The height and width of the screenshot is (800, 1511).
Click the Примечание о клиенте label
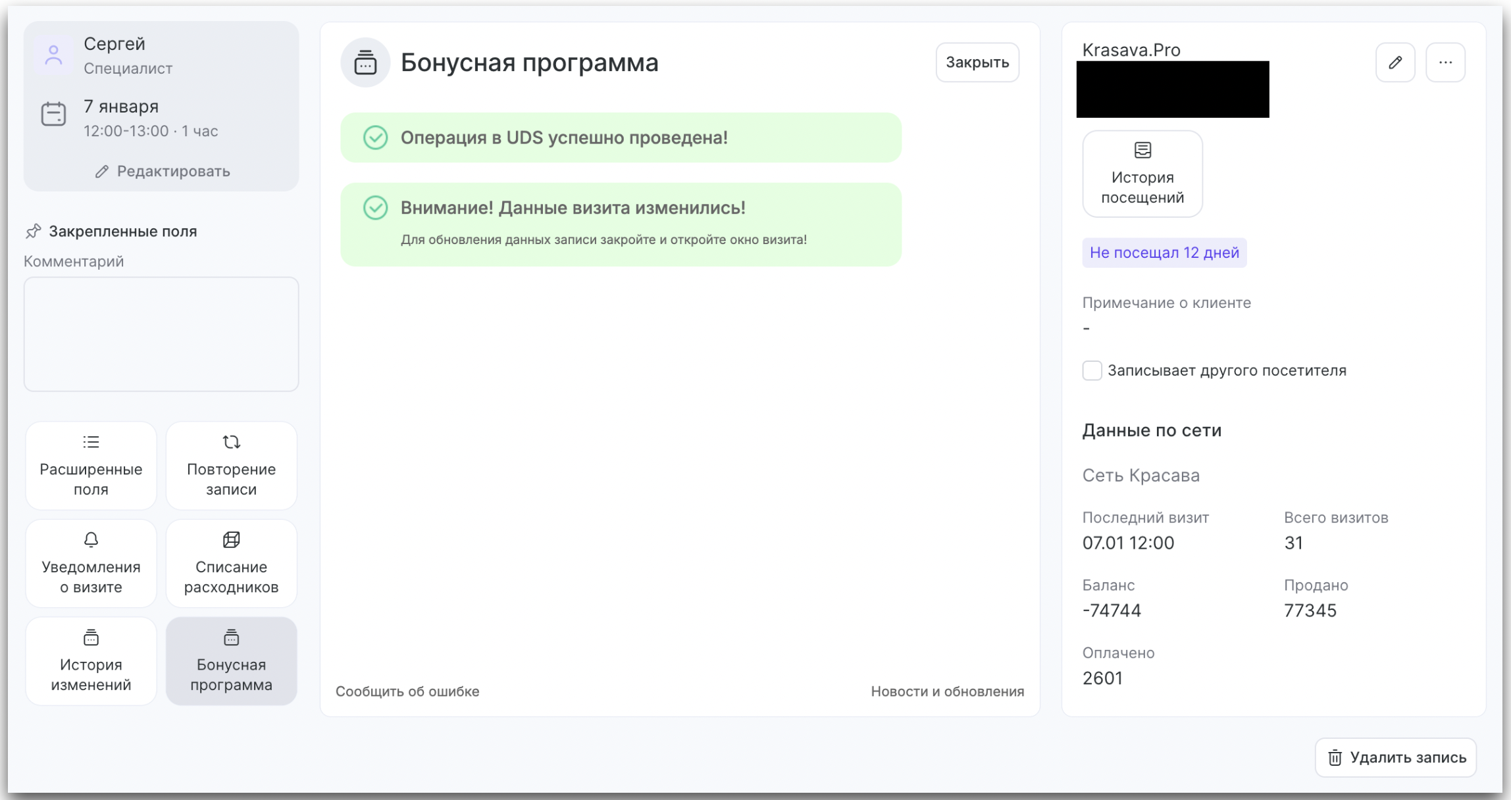click(x=1167, y=303)
